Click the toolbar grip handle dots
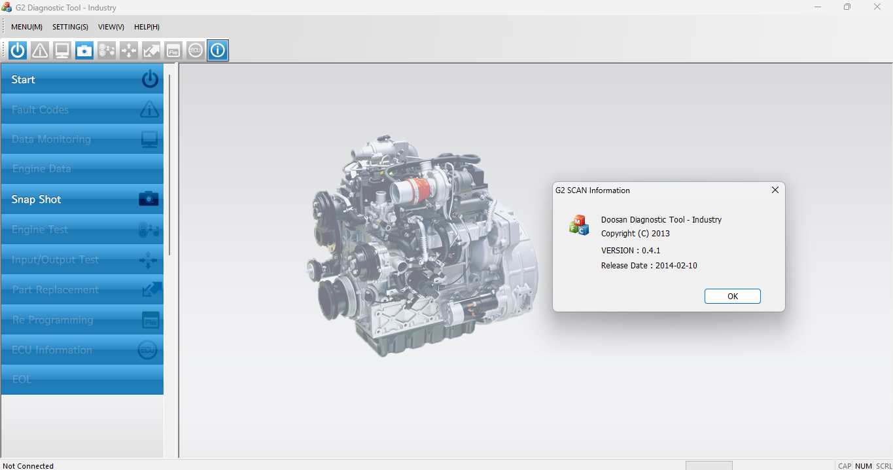This screenshot has height=470, width=893. coord(5,50)
